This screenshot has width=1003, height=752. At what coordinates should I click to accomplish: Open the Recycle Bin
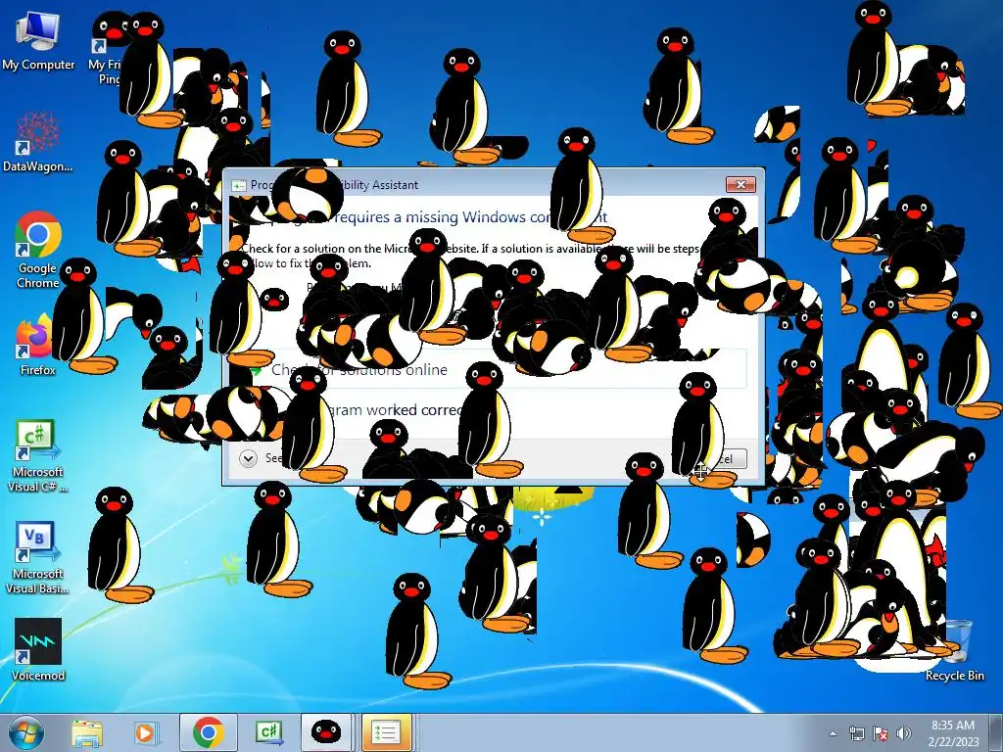coord(955,651)
